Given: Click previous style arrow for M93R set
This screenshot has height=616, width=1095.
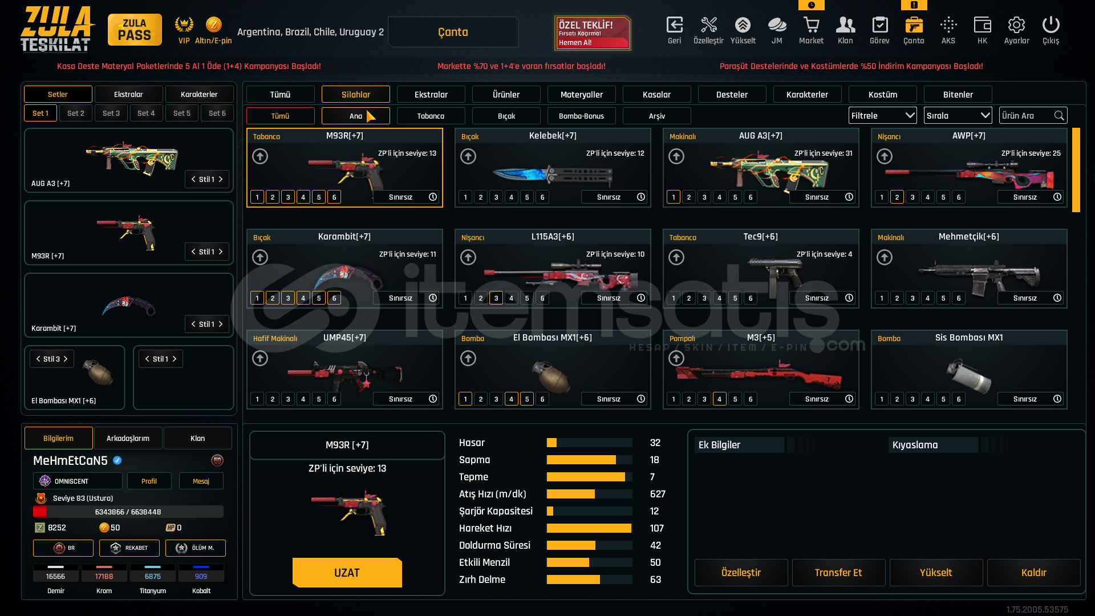Looking at the screenshot, I should pyautogui.click(x=193, y=252).
